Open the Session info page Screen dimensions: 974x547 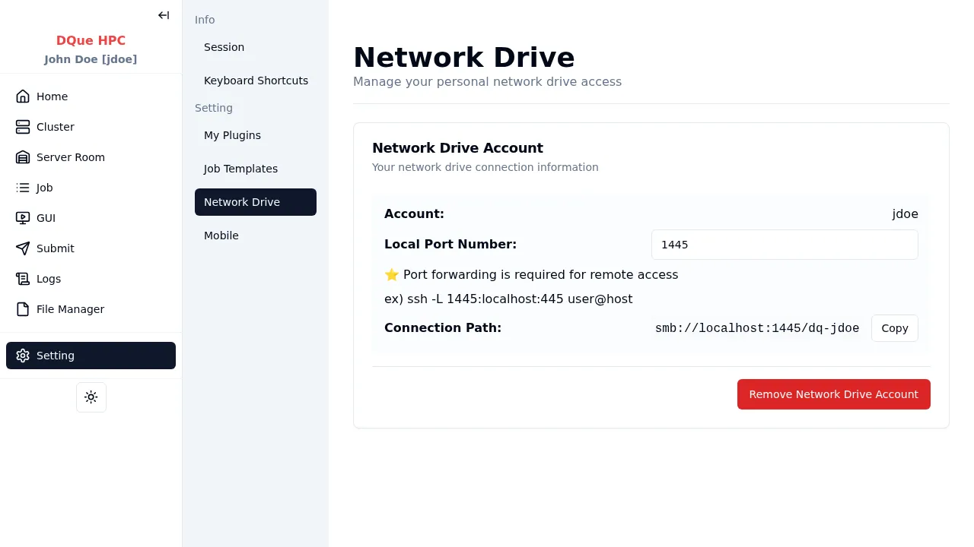(x=224, y=47)
